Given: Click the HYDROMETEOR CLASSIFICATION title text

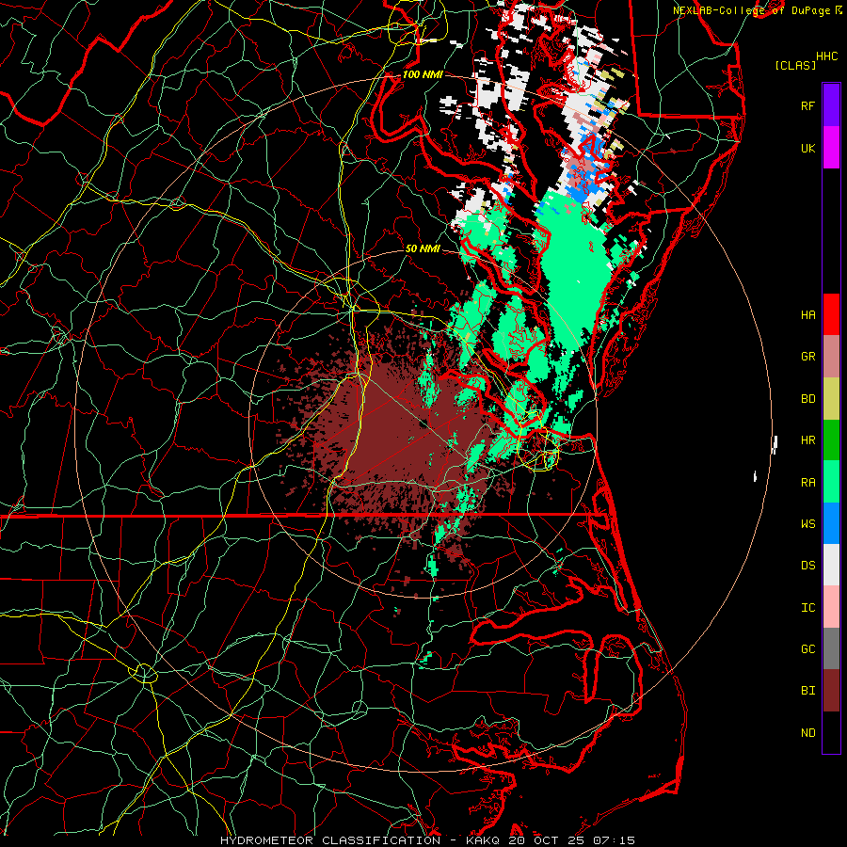Looking at the screenshot, I should coord(330,840).
